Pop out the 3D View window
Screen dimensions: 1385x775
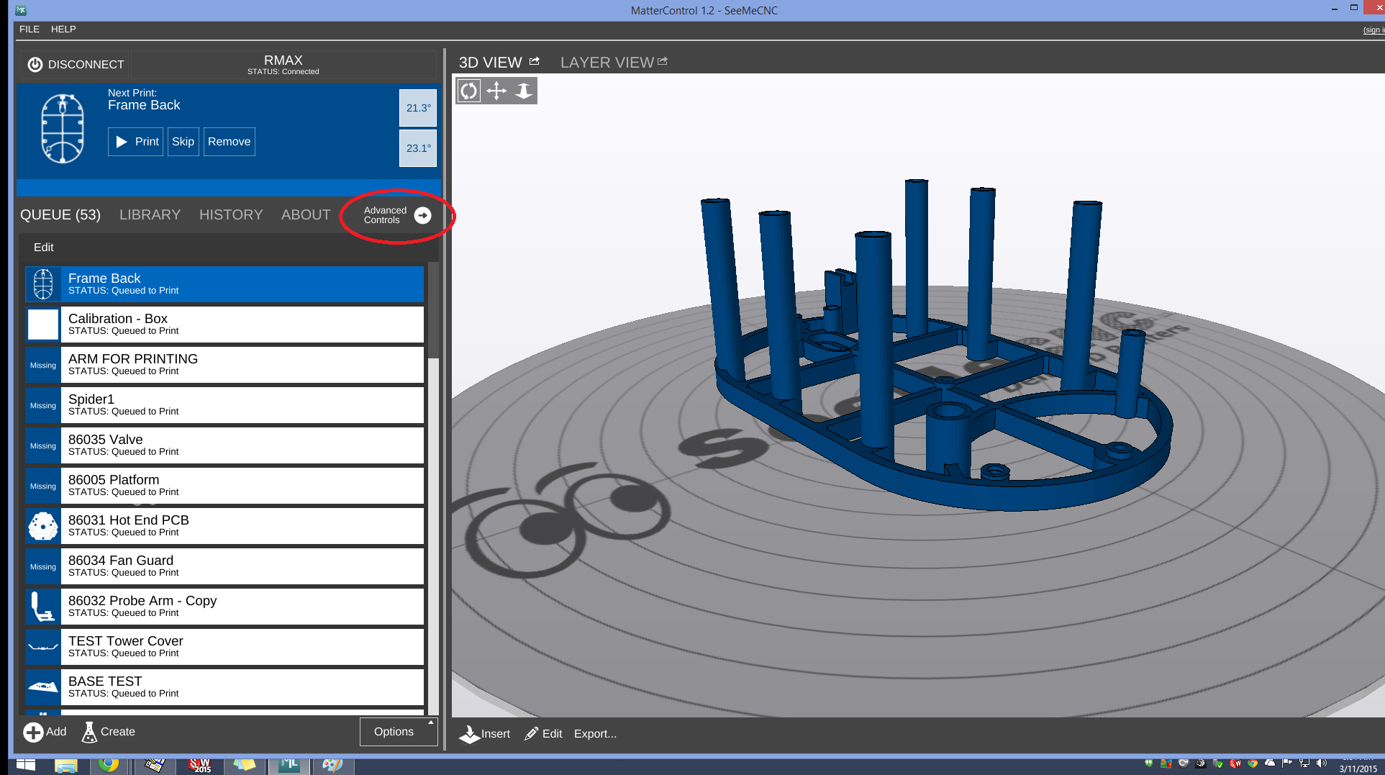click(x=535, y=62)
